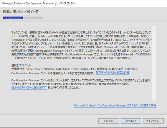Click the 次へ(N) > button

[131, 121]
